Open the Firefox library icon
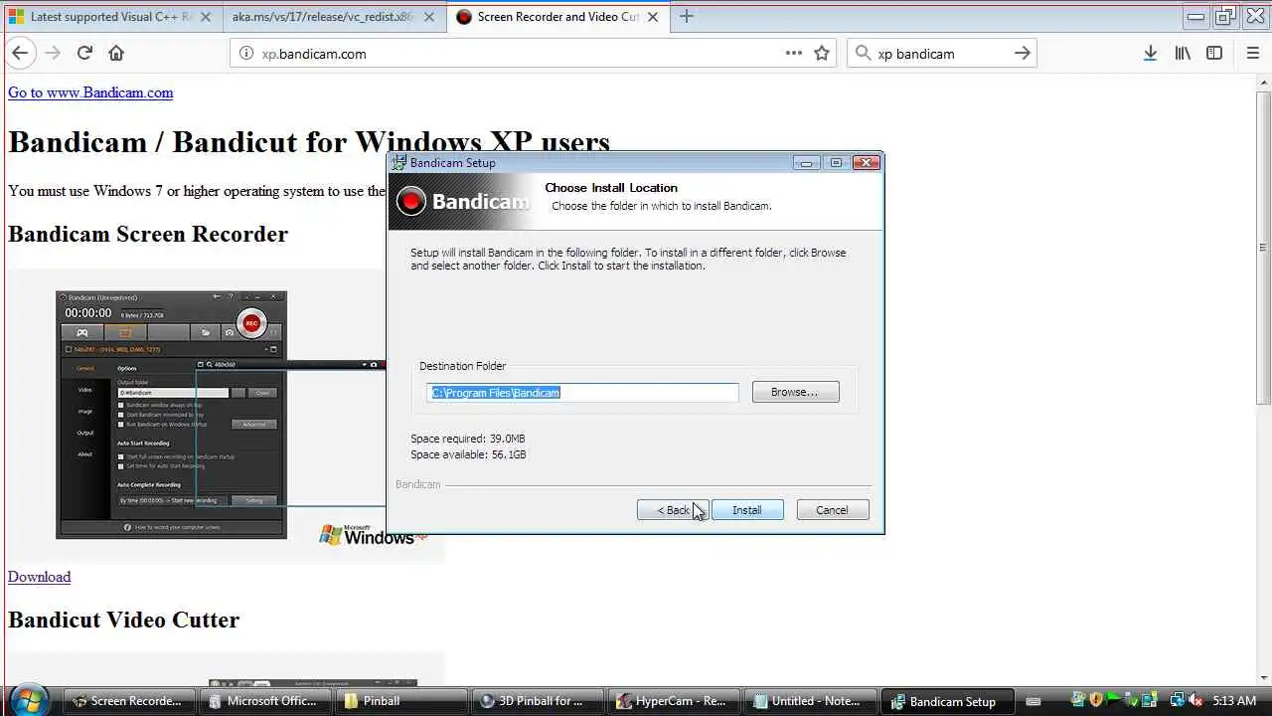The image size is (1272, 716). (1183, 54)
